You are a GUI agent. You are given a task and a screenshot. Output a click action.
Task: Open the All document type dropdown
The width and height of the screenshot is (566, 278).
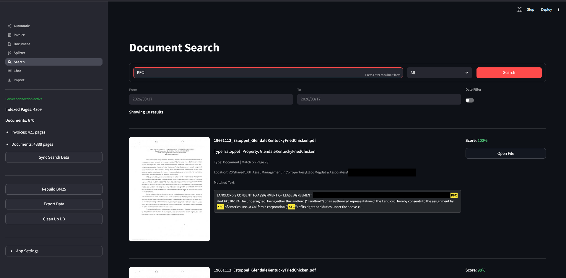click(x=439, y=72)
